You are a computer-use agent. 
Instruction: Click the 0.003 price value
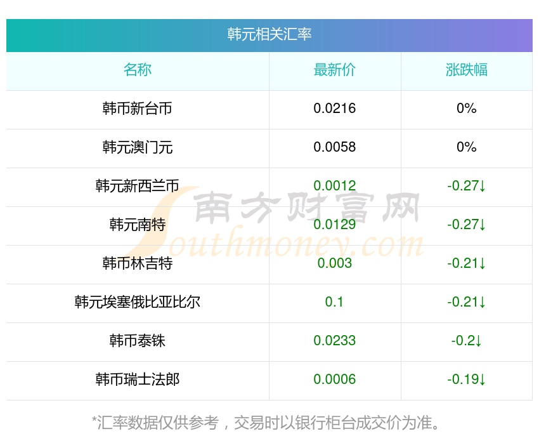pyautogui.click(x=334, y=263)
